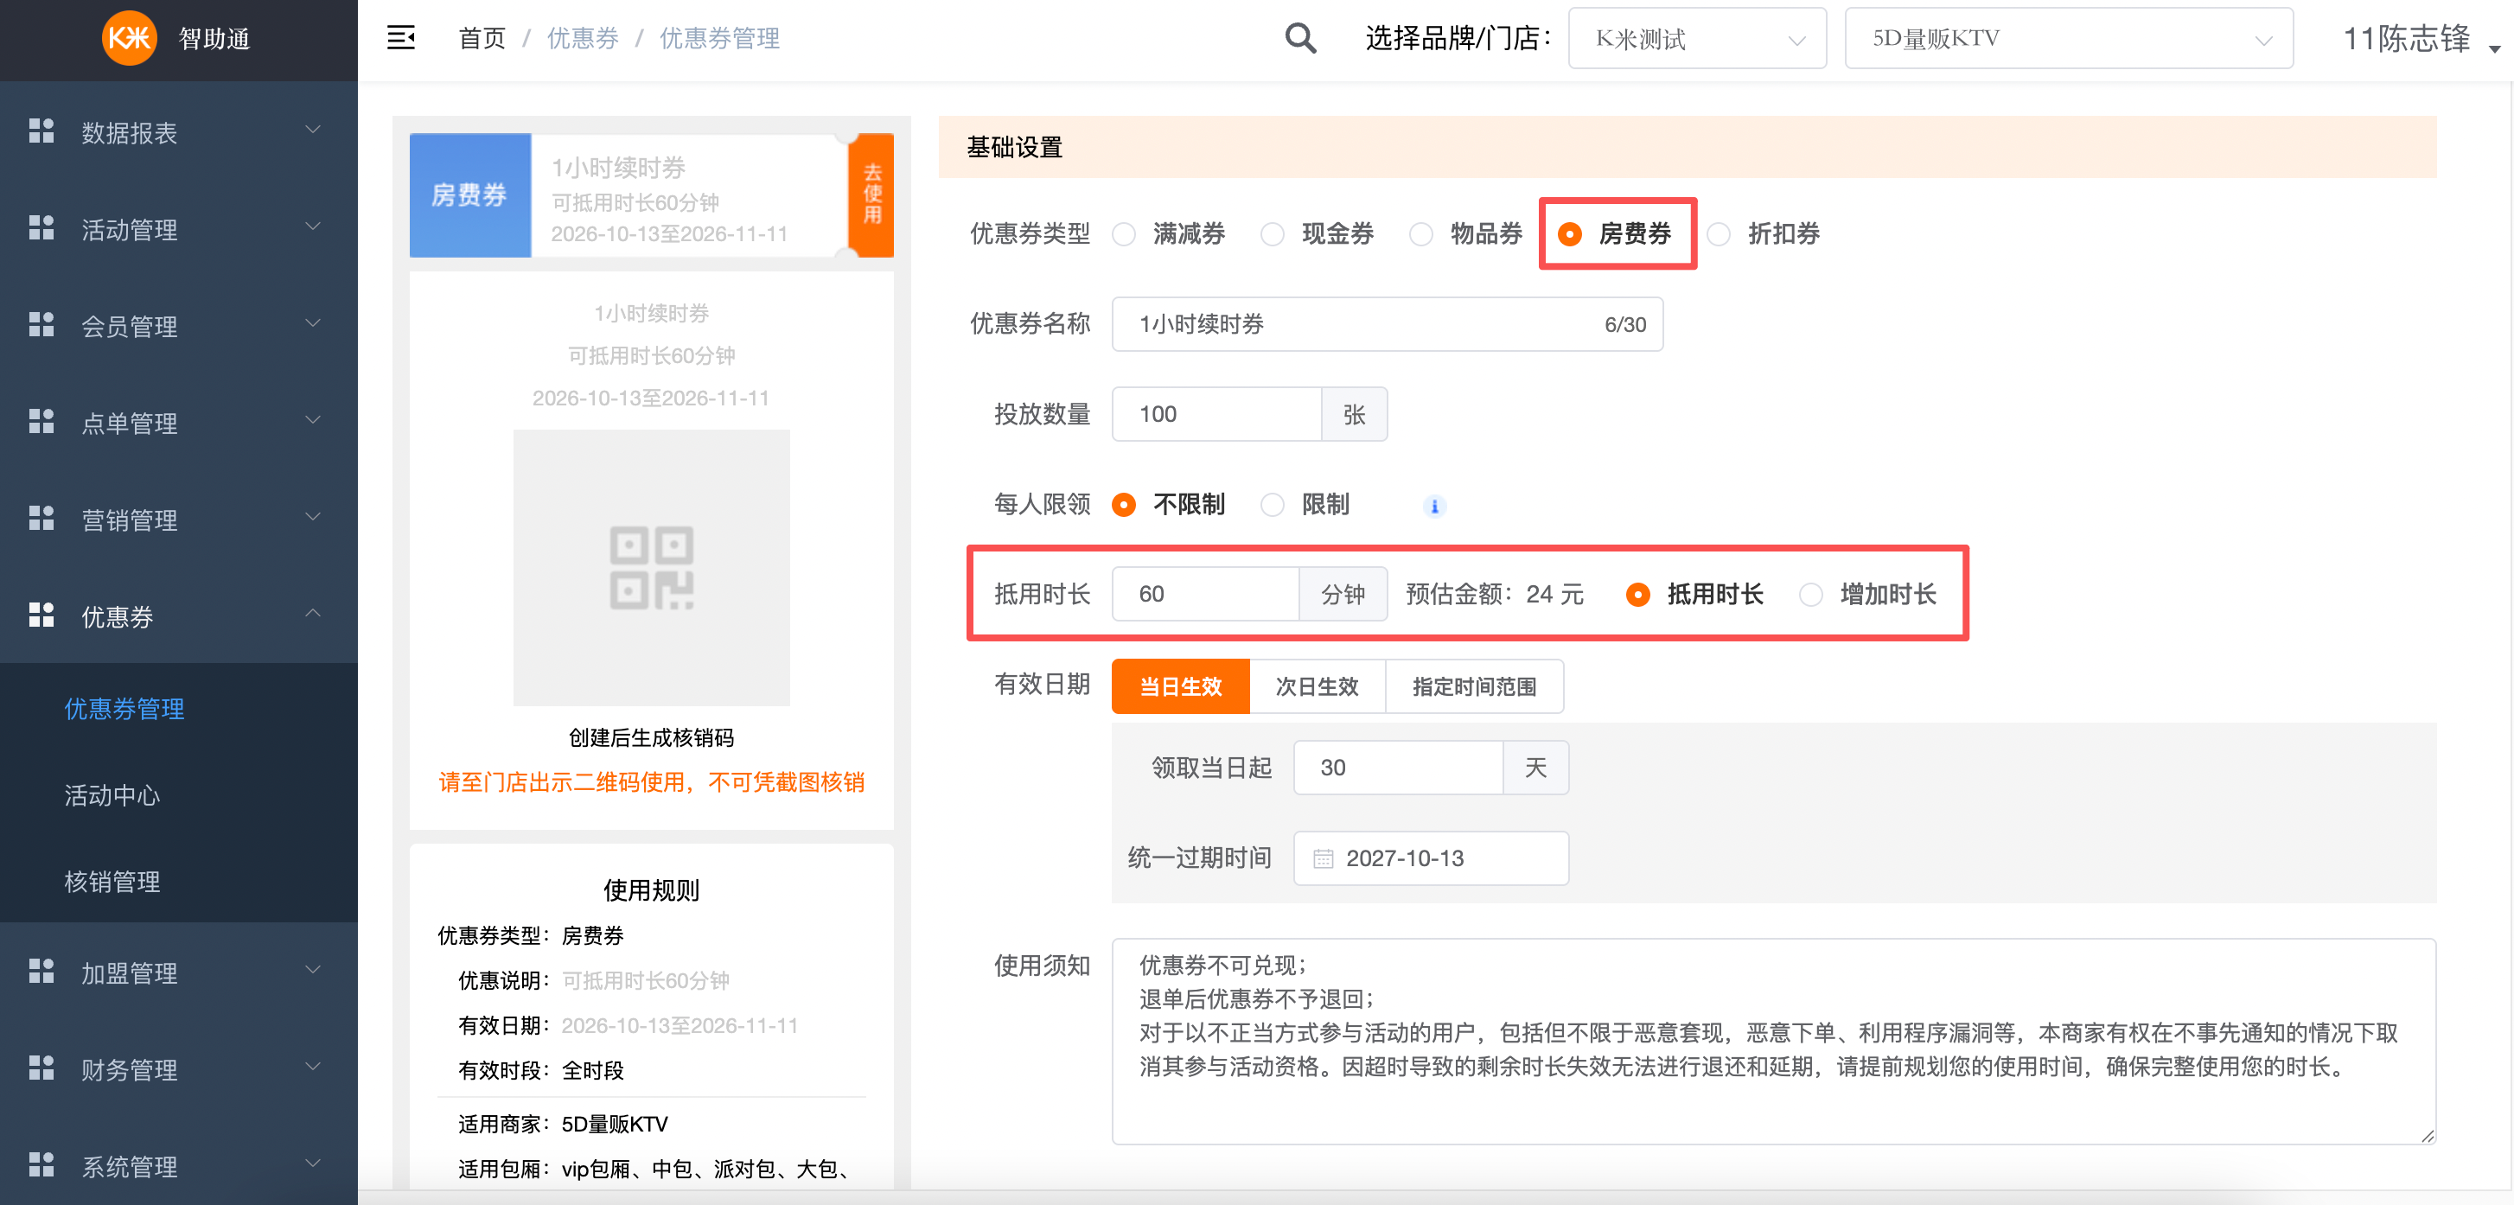The image size is (2514, 1205).
Task: Click the 数据报表 grid icon
Action: click(x=41, y=131)
